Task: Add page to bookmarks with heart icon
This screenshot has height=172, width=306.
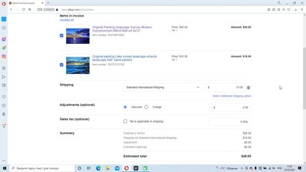Action: tap(289, 10)
